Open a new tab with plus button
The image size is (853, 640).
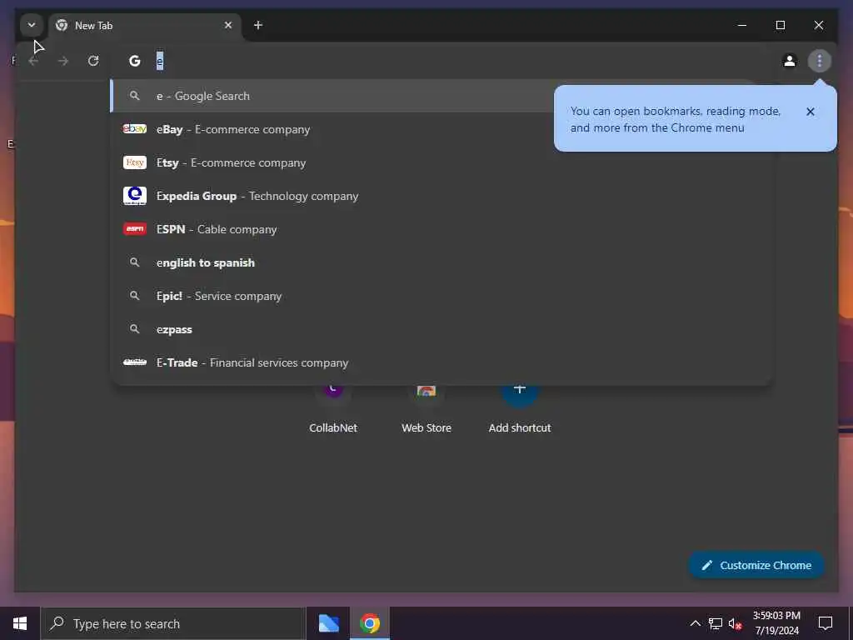click(x=258, y=25)
